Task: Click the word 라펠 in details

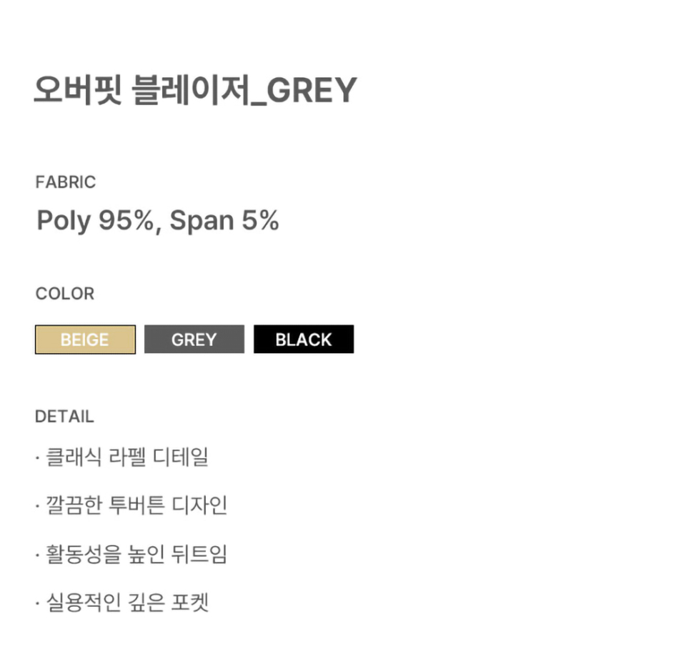Action: (x=126, y=457)
